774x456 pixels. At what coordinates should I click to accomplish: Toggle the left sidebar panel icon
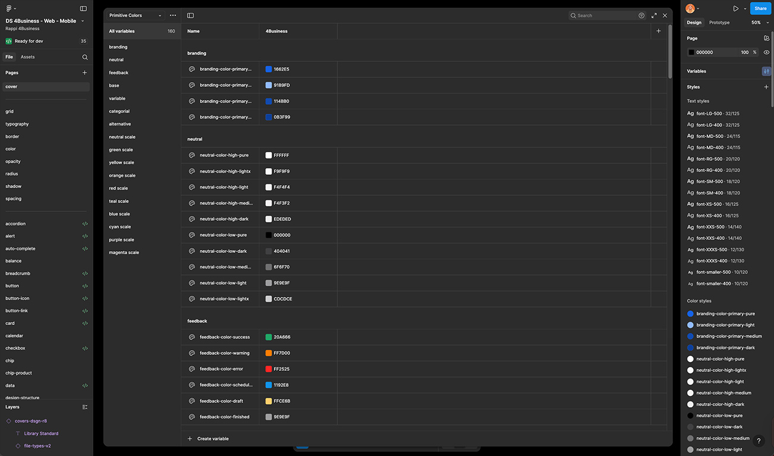pyautogui.click(x=83, y=8)
